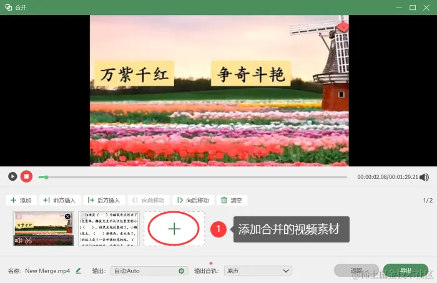Screen dimensions: 437x283
Task: Click 向前移动 move forward button
Action: tap(149, 200)
